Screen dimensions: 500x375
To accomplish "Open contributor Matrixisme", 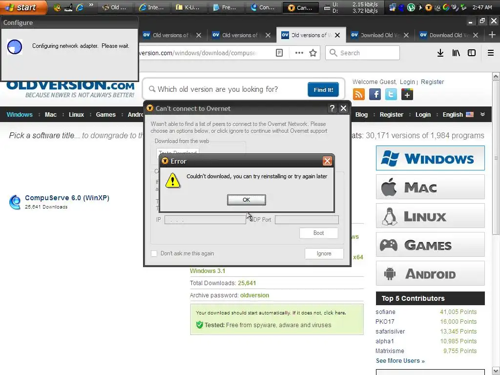I will (x=390, y=351).
